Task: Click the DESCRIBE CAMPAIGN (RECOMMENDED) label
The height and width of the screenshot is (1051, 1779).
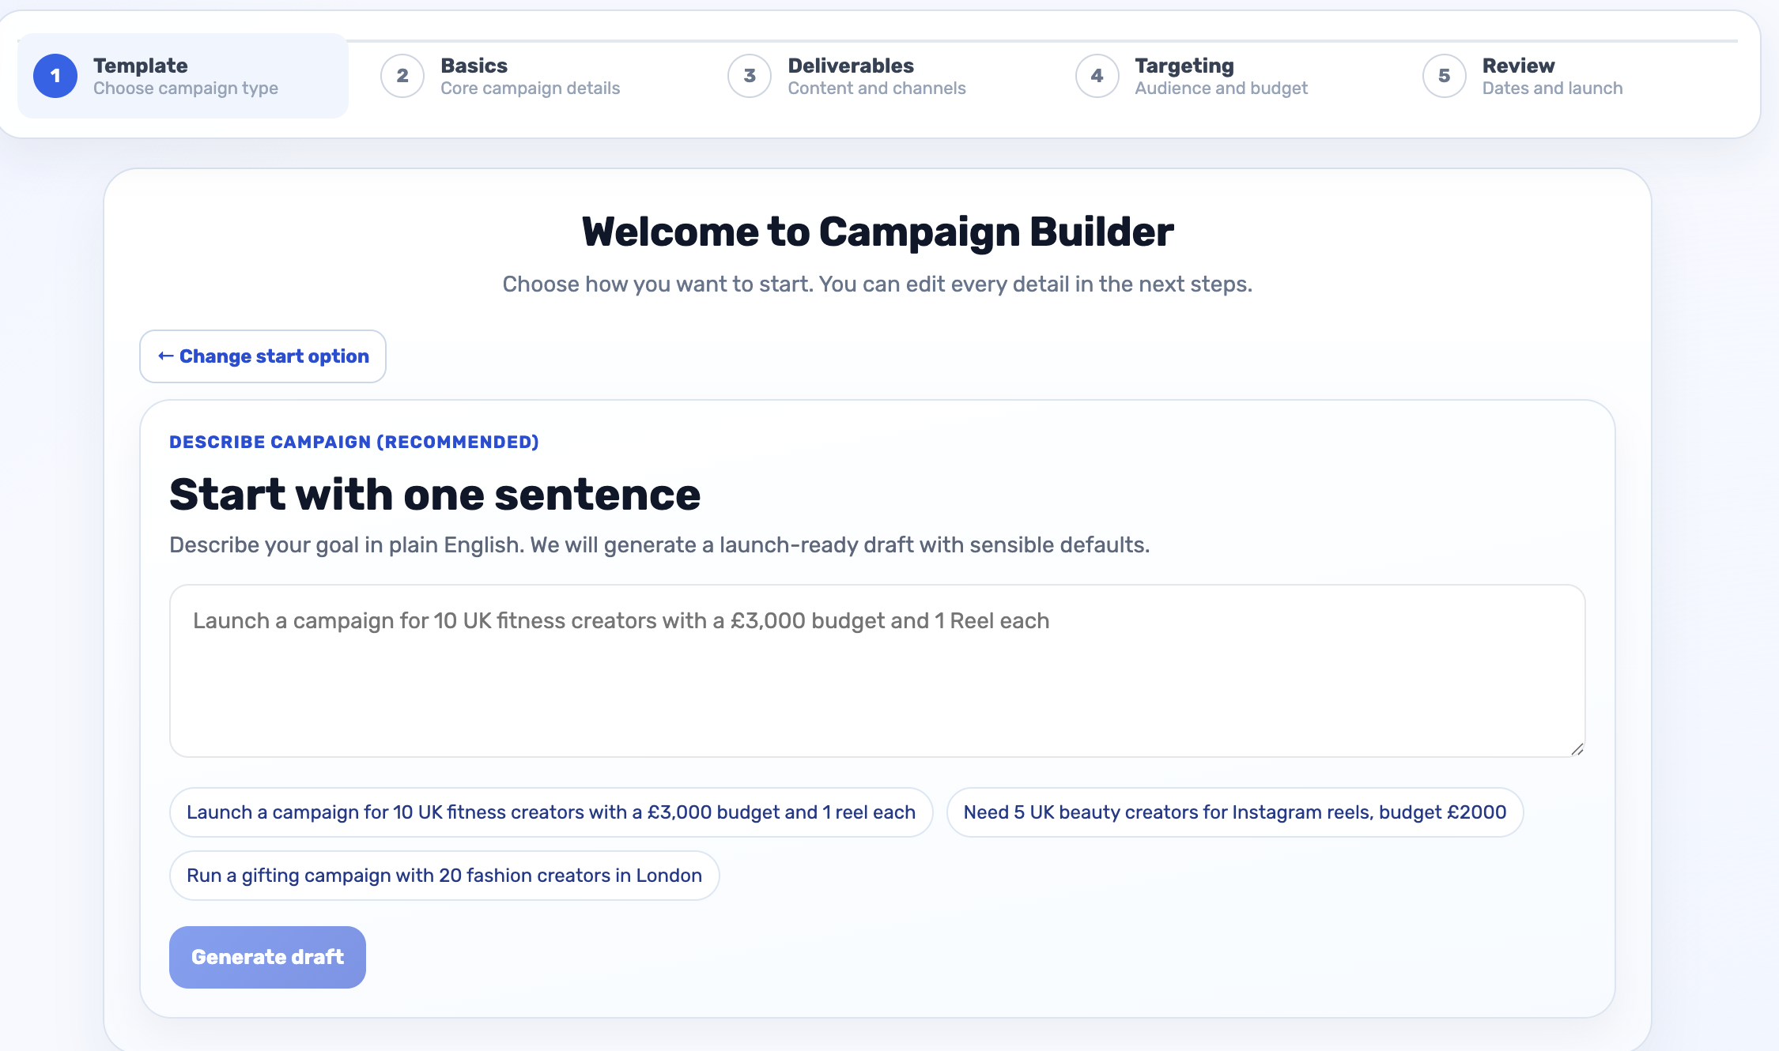Action: point(354,442)
